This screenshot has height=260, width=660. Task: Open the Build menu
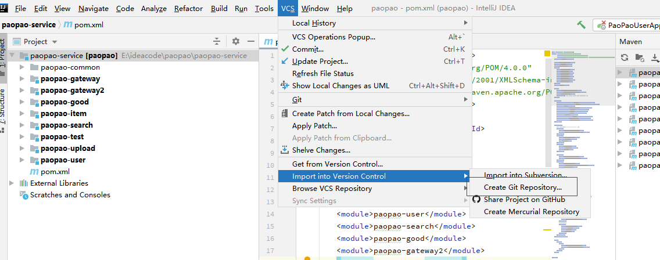pos(219,8)
